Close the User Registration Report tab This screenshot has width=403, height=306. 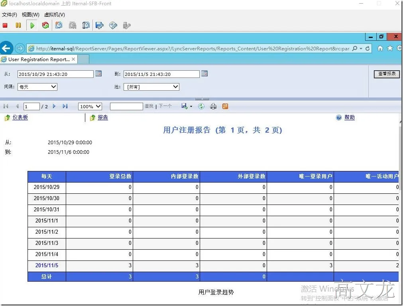73,59
